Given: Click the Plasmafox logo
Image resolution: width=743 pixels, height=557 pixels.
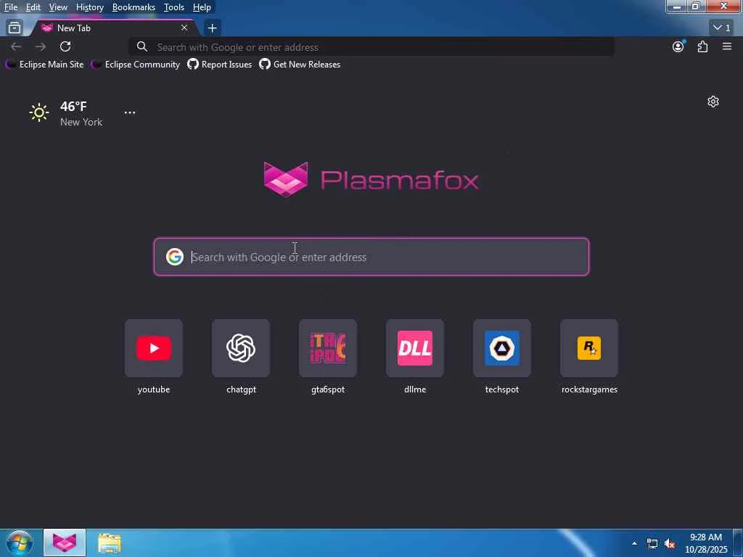Looking at the screenshot, I should [x=371, y=179].
